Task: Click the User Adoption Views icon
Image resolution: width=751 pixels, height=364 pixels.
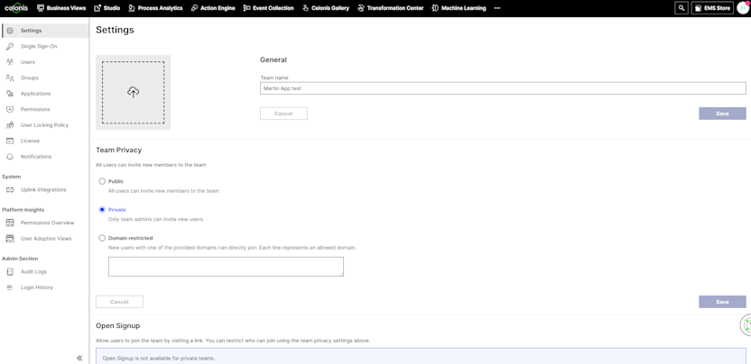Action: (10, 239)
